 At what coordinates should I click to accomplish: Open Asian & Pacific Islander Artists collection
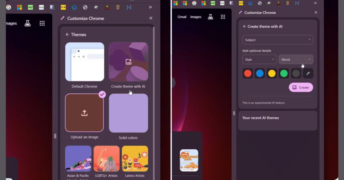click(x=78, y=159)
